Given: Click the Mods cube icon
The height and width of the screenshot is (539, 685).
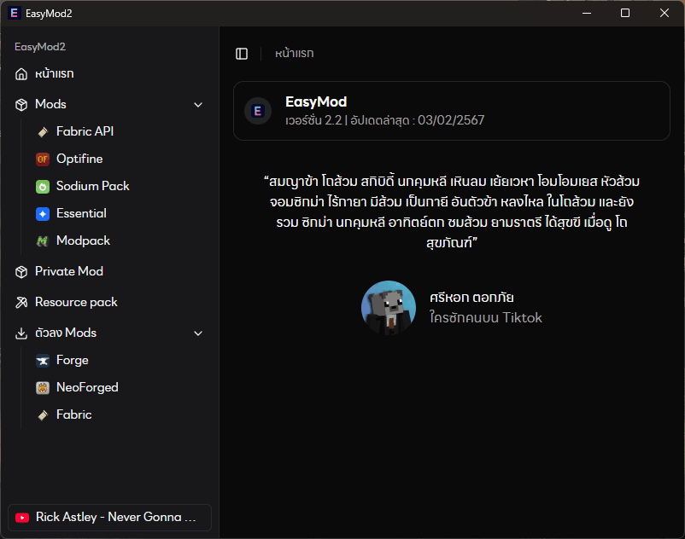Looking at the screenshot, I should coord(21,105).
